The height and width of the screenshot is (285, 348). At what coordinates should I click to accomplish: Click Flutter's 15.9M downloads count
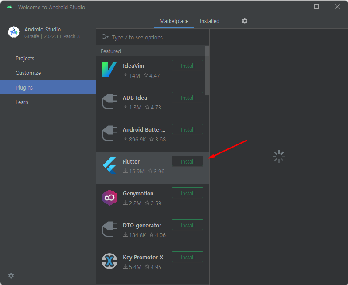(134, 172)
